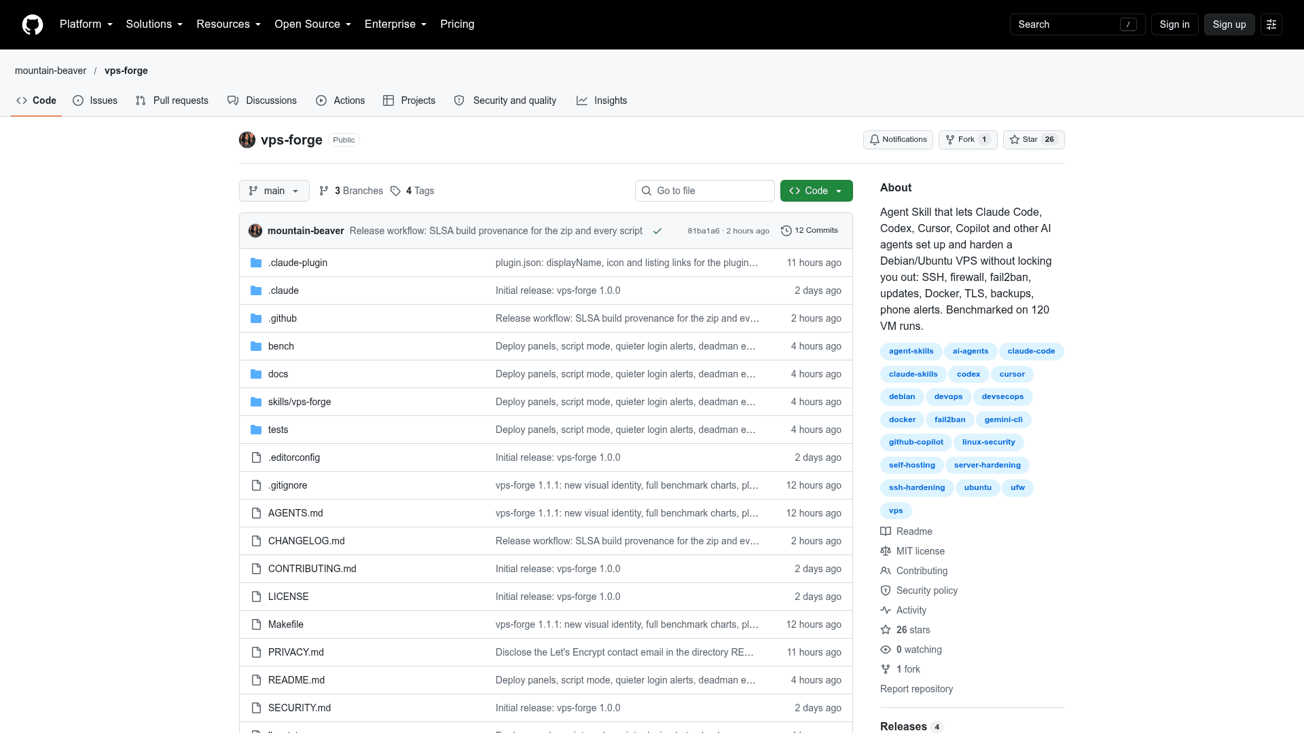This screenshot has width=1304, height=733.
Task: Click the shield icon beside Security policy
Action: [886, 590]
